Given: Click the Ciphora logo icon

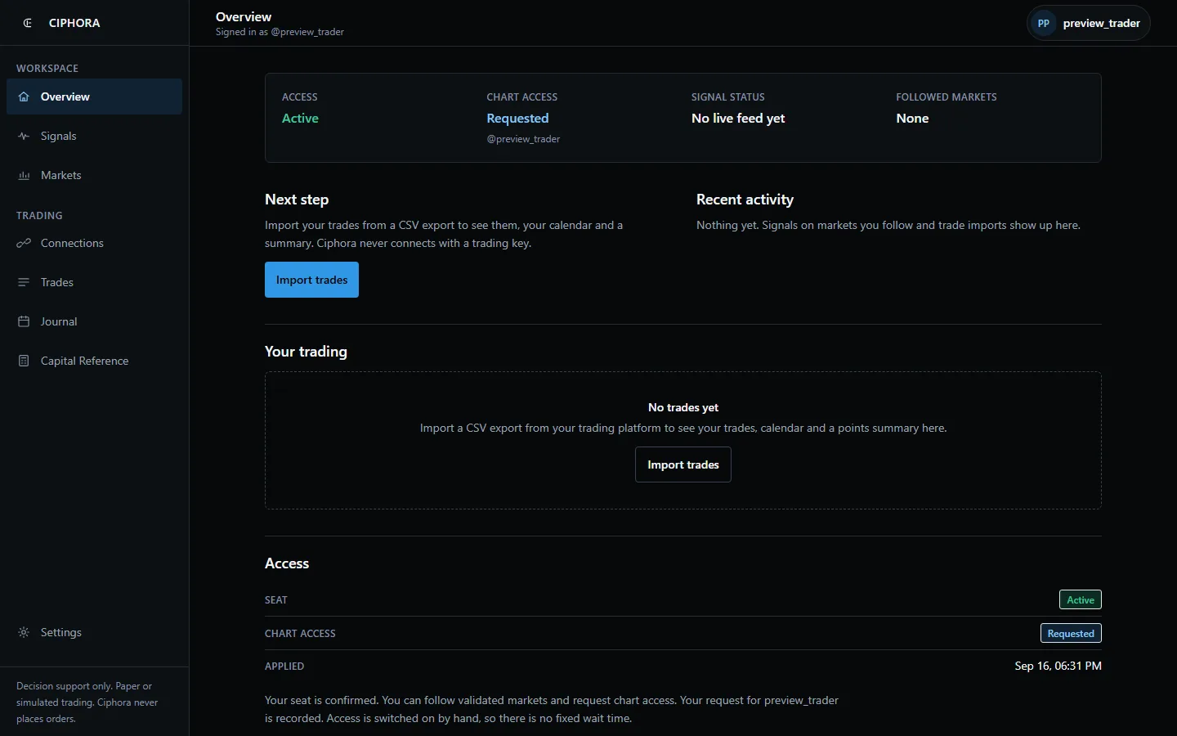Looking at the screenshot, I should pyautogui.click(x=28, y=23).
